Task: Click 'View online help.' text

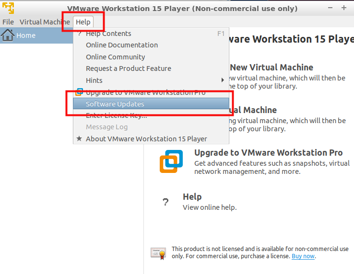Action: (210, 207)
